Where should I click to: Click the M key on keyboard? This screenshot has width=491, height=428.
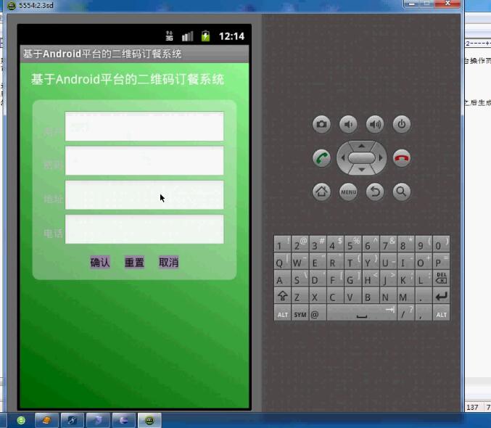[x=406, y=296]
